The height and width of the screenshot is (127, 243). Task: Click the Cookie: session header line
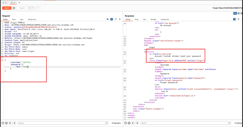31,27
